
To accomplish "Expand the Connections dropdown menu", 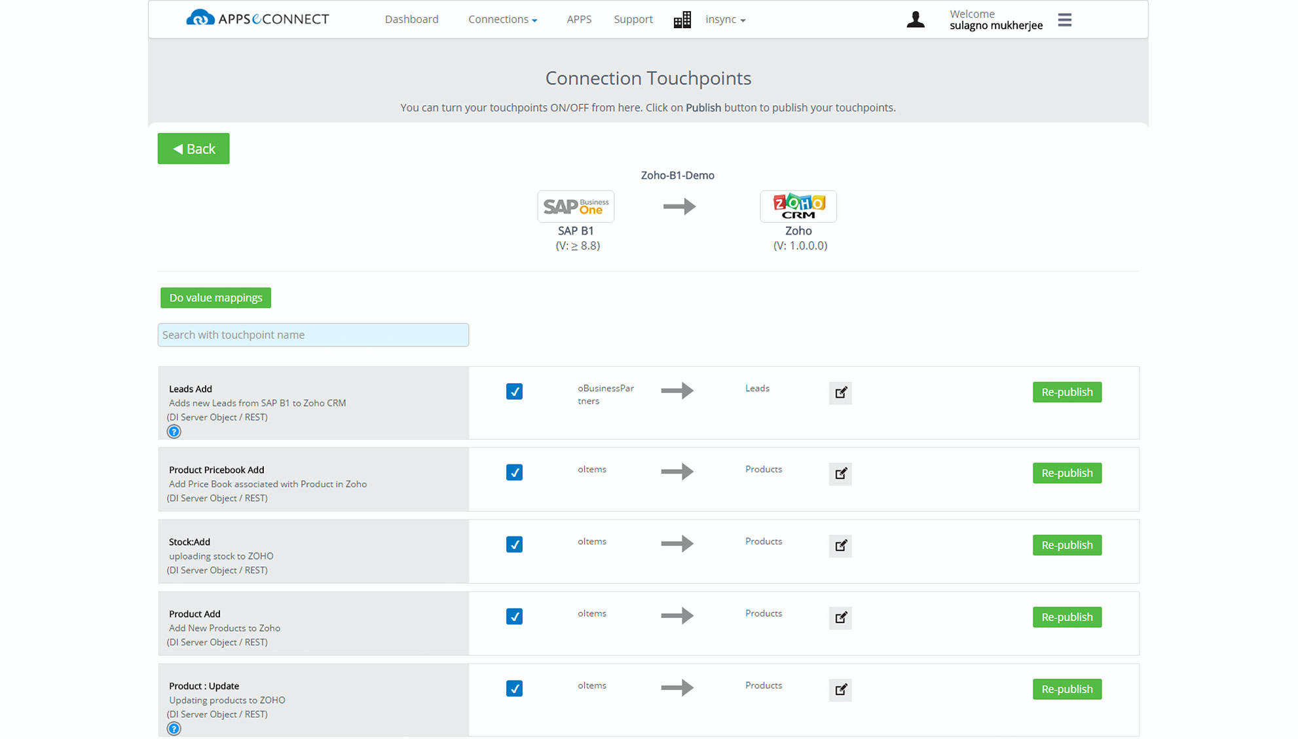I will (x=502, y=20).
